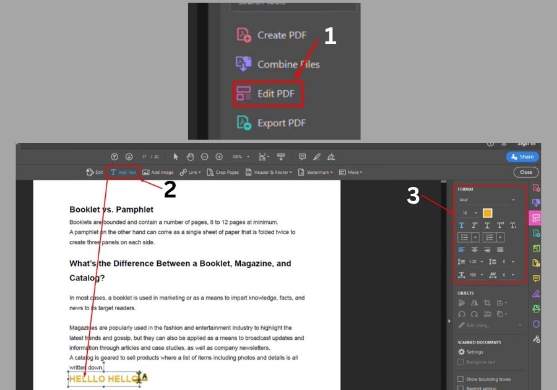This screenshot has width=557, height=390.
Task: Click the HELLLO HELLO text box
Action: tap(104, 379)
